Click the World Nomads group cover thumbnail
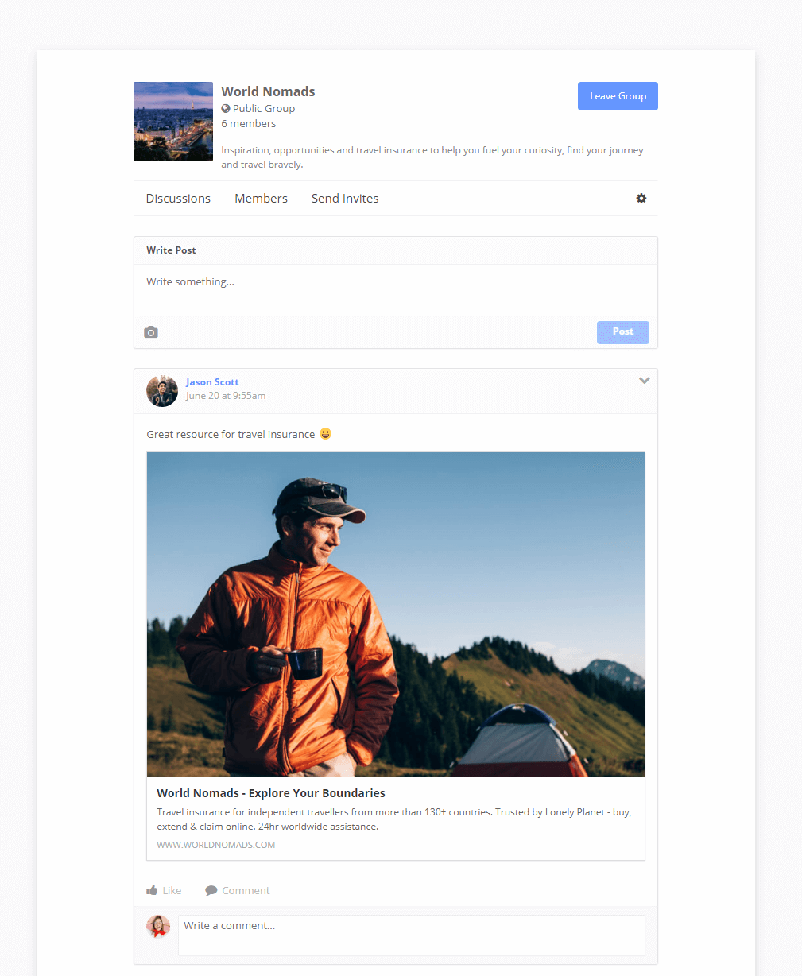Screen dimensions: 802x976 pos(173,122)
